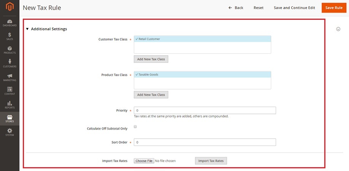The image size is (349, 171).
Task: Click the priority hint text about compounding
Action: 181,117
